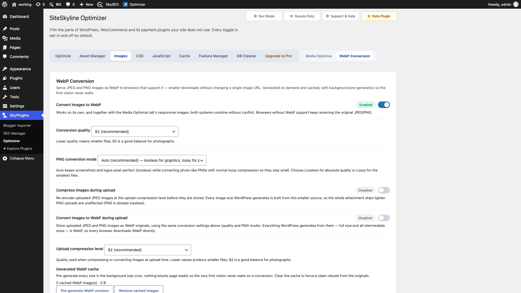Switch to the Cache tab
The width and height of the screenshot is (521, 293).
pyautogui.click(x=185, y=56)
